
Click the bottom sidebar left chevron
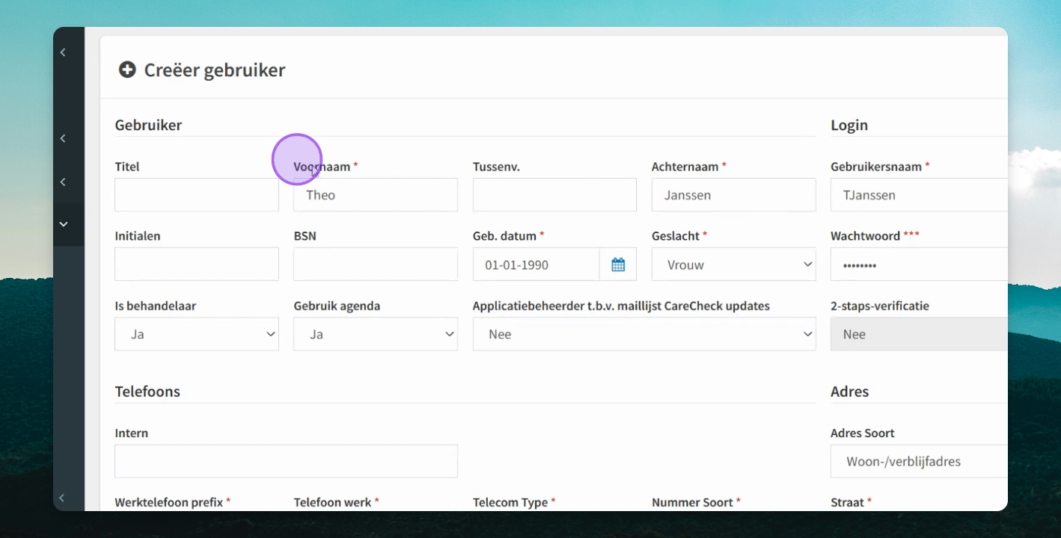tap(62, 498)
